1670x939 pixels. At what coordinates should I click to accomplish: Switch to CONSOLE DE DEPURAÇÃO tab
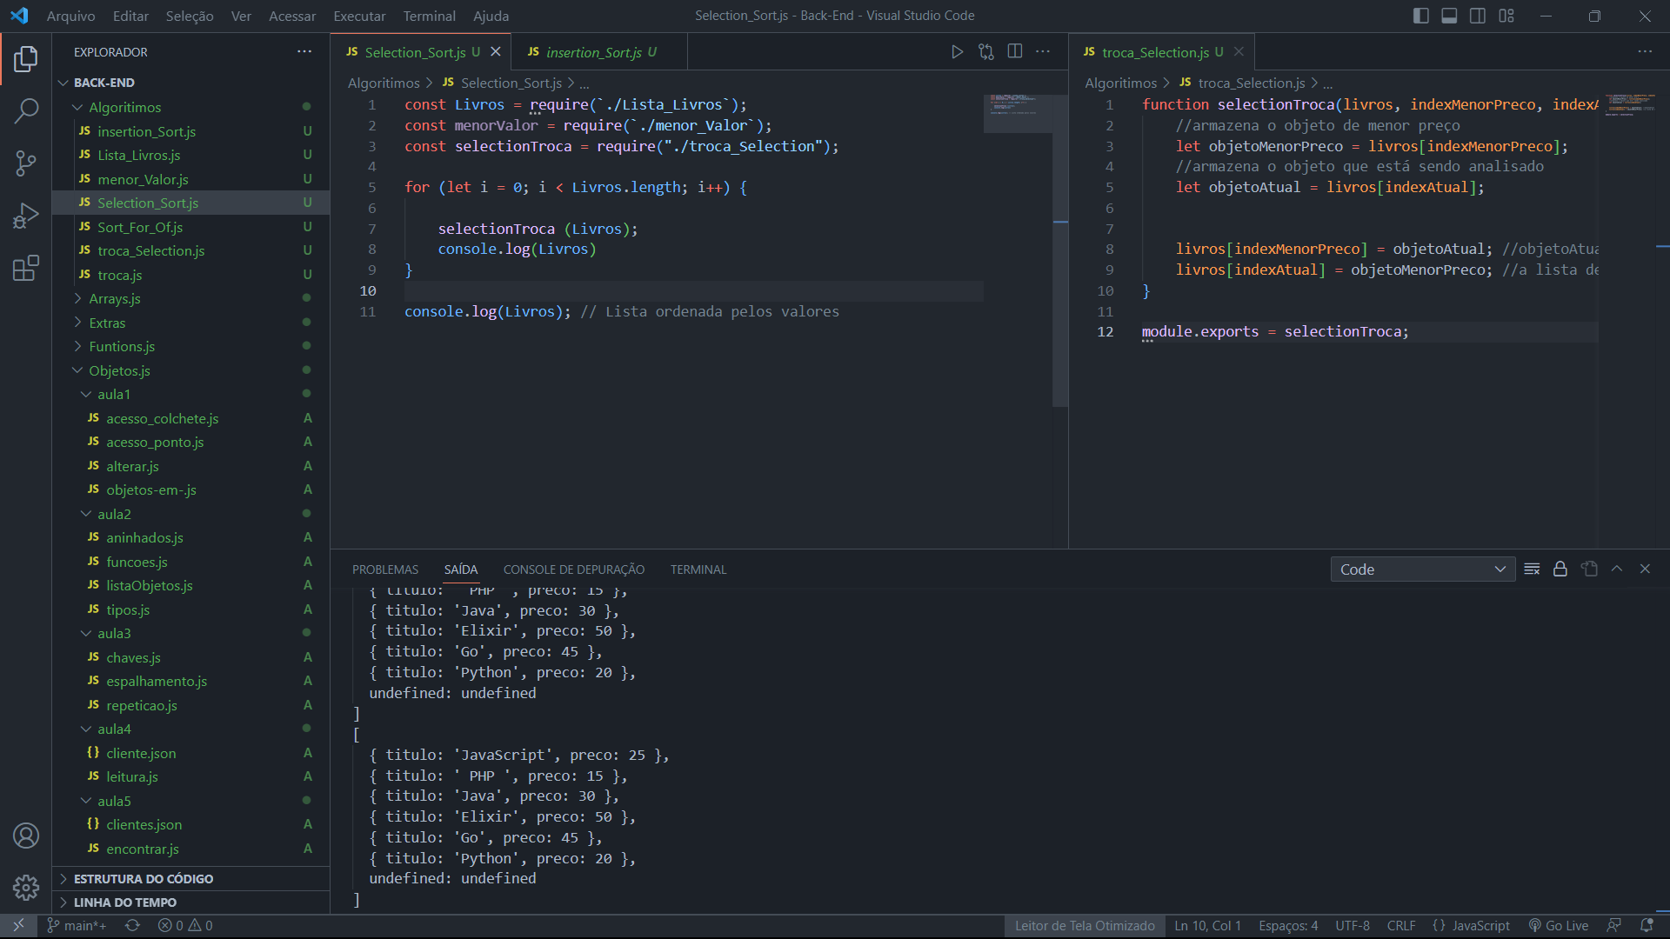pyautogui.click(x=574, y=569)
